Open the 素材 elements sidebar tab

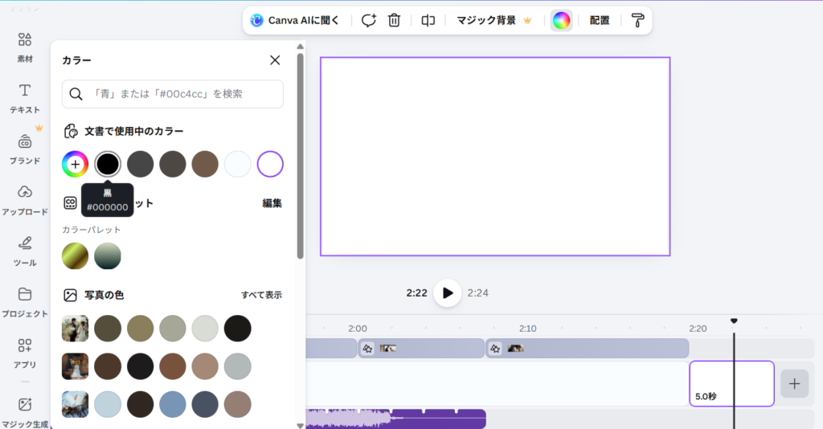coord(25,47)
